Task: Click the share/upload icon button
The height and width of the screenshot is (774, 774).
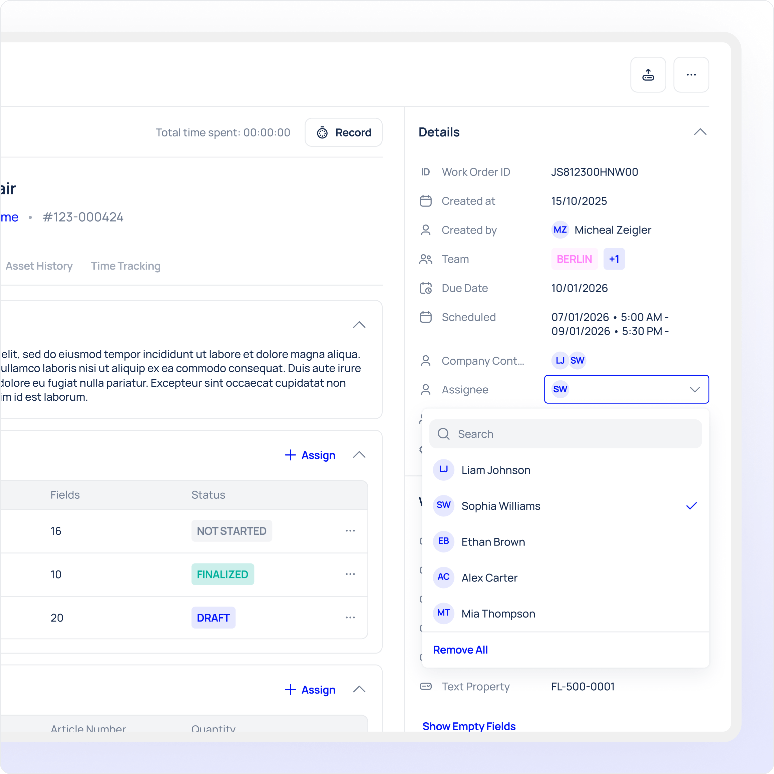Action: [x=648, y=74]
